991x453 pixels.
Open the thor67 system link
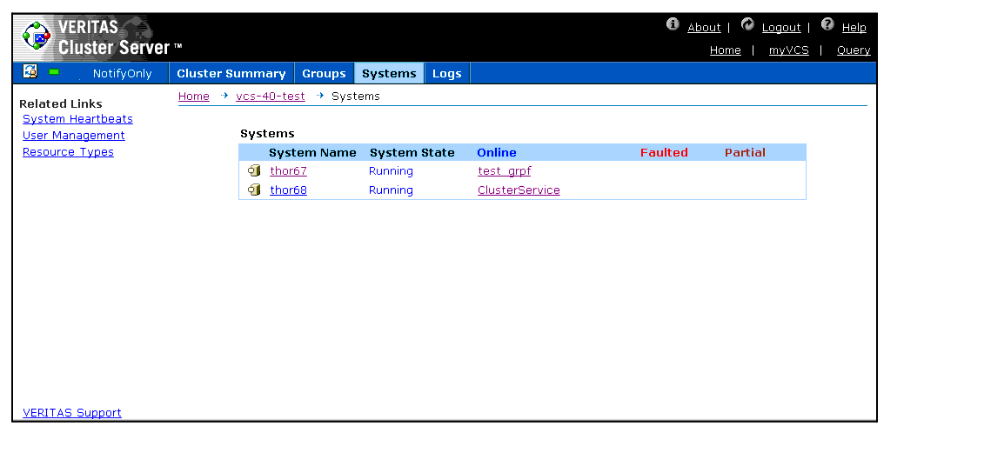pyautogui.click(x=288, y=171)
